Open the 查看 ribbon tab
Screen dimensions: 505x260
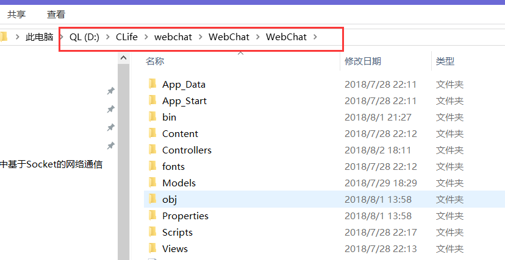[x=56, y=15]
